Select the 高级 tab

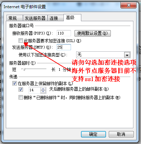click(x=72, y=17)
